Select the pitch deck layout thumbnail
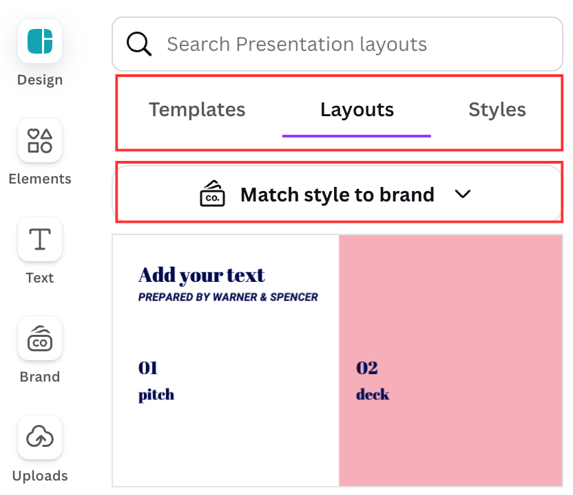 tap(340, 361)
